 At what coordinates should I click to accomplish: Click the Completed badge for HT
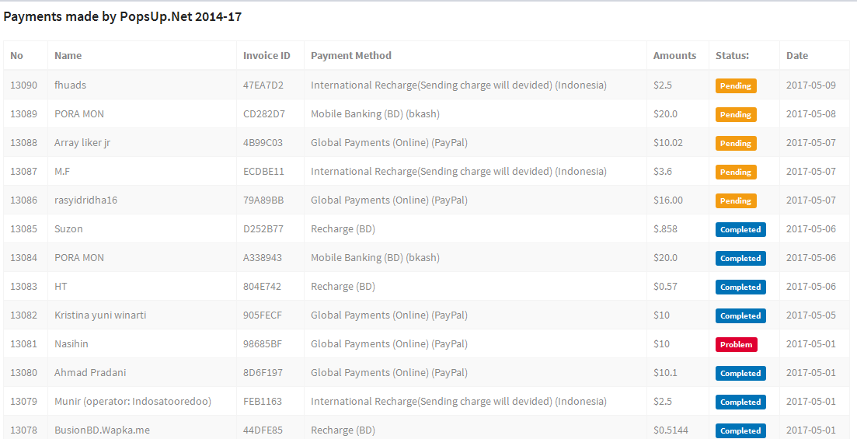(740, 287)
